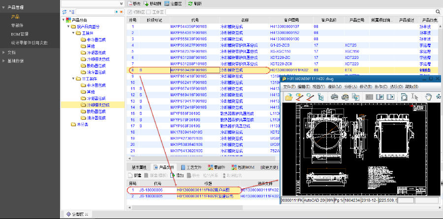Click the 全部区 toolbar icon

point(167,3)
